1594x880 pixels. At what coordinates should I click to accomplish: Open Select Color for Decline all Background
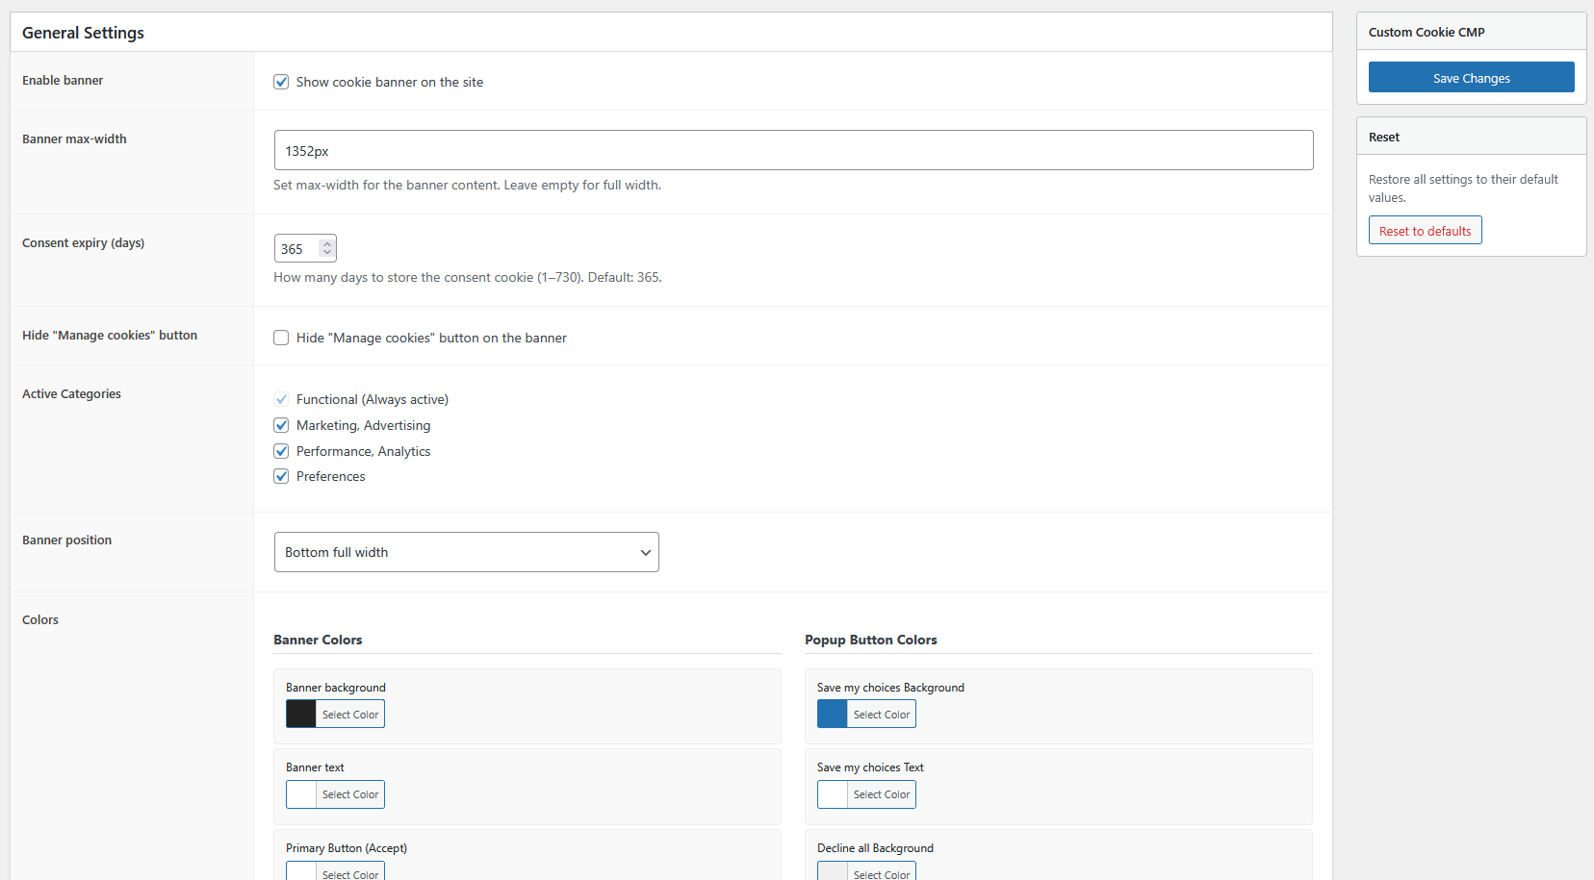coord(881,871)
